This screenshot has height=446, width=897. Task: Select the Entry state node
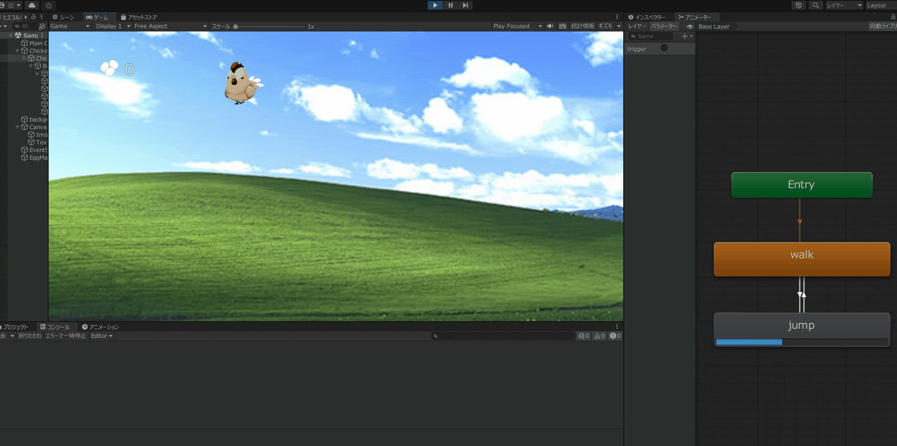(802, 185)
